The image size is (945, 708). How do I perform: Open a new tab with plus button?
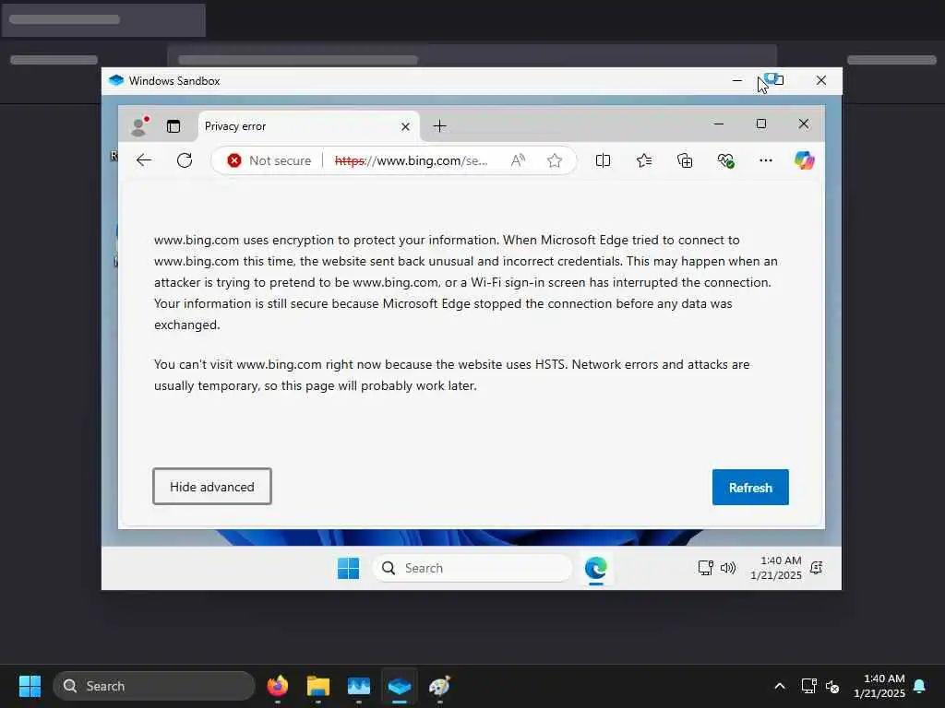point(440,125)
